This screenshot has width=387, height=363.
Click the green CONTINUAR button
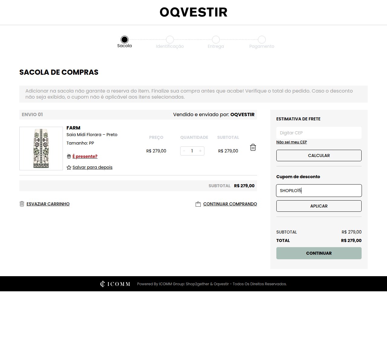319,253
